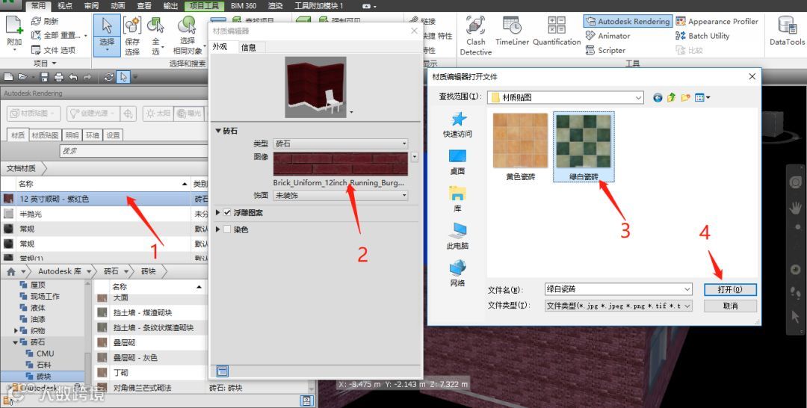Click undo arrow in quick access toolbar

[x=73, y=77]
